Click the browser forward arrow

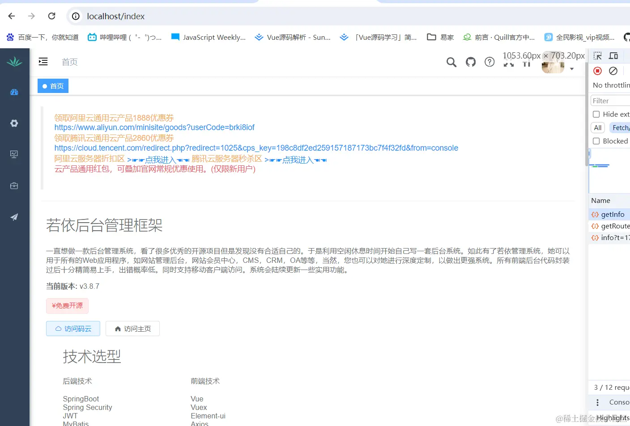tap(31, 16)
